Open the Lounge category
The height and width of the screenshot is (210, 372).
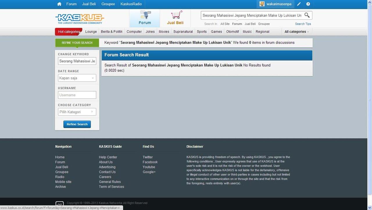coord(91,32)
